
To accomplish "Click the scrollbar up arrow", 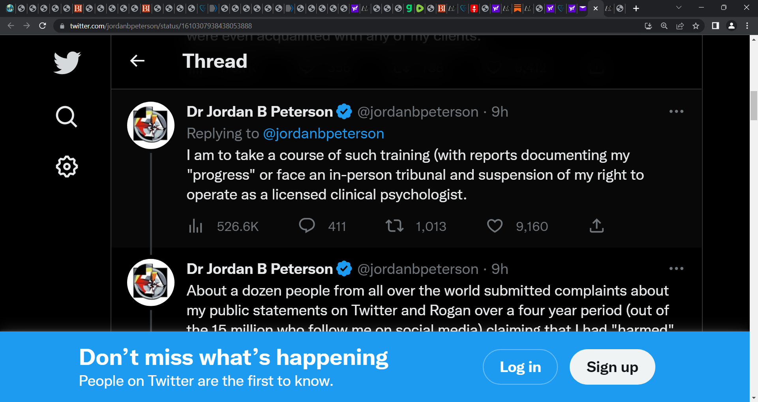I will [754, 39].
